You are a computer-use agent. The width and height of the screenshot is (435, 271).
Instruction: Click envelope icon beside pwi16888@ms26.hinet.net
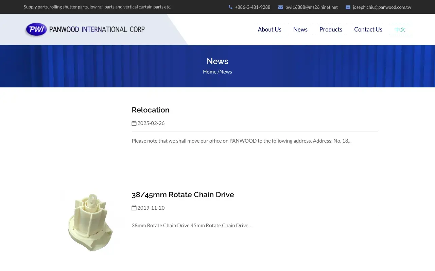(x=280, y=7)
